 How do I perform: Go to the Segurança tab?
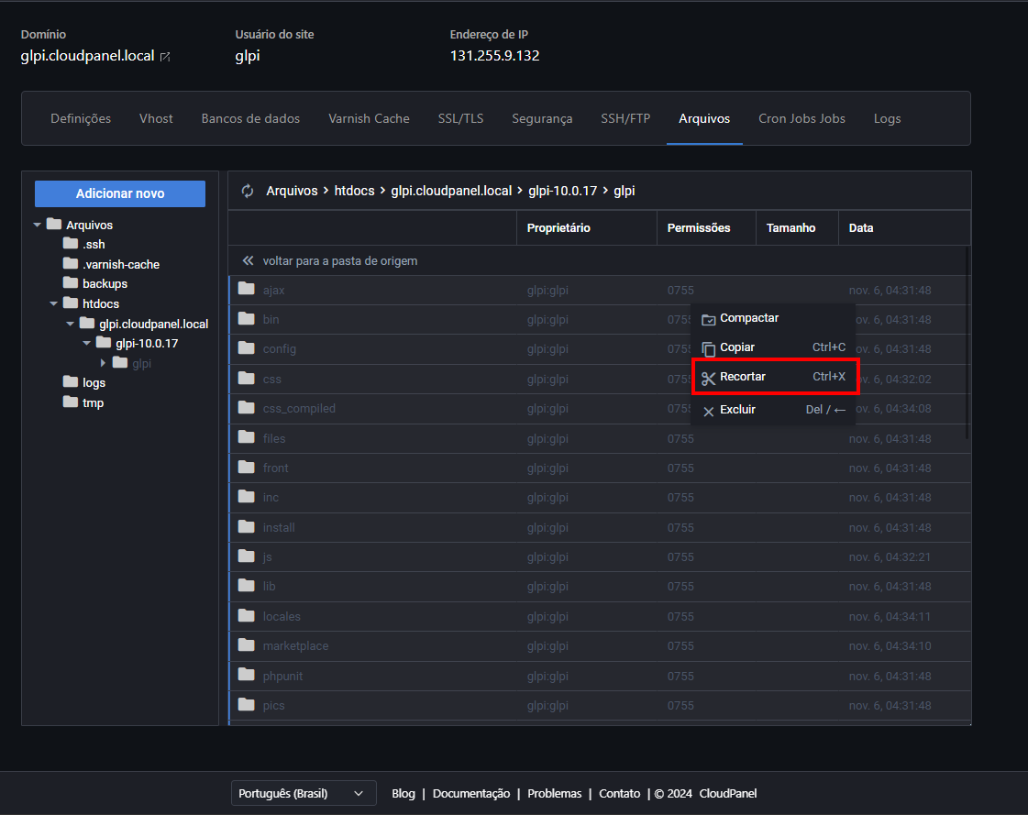point(542,118)
